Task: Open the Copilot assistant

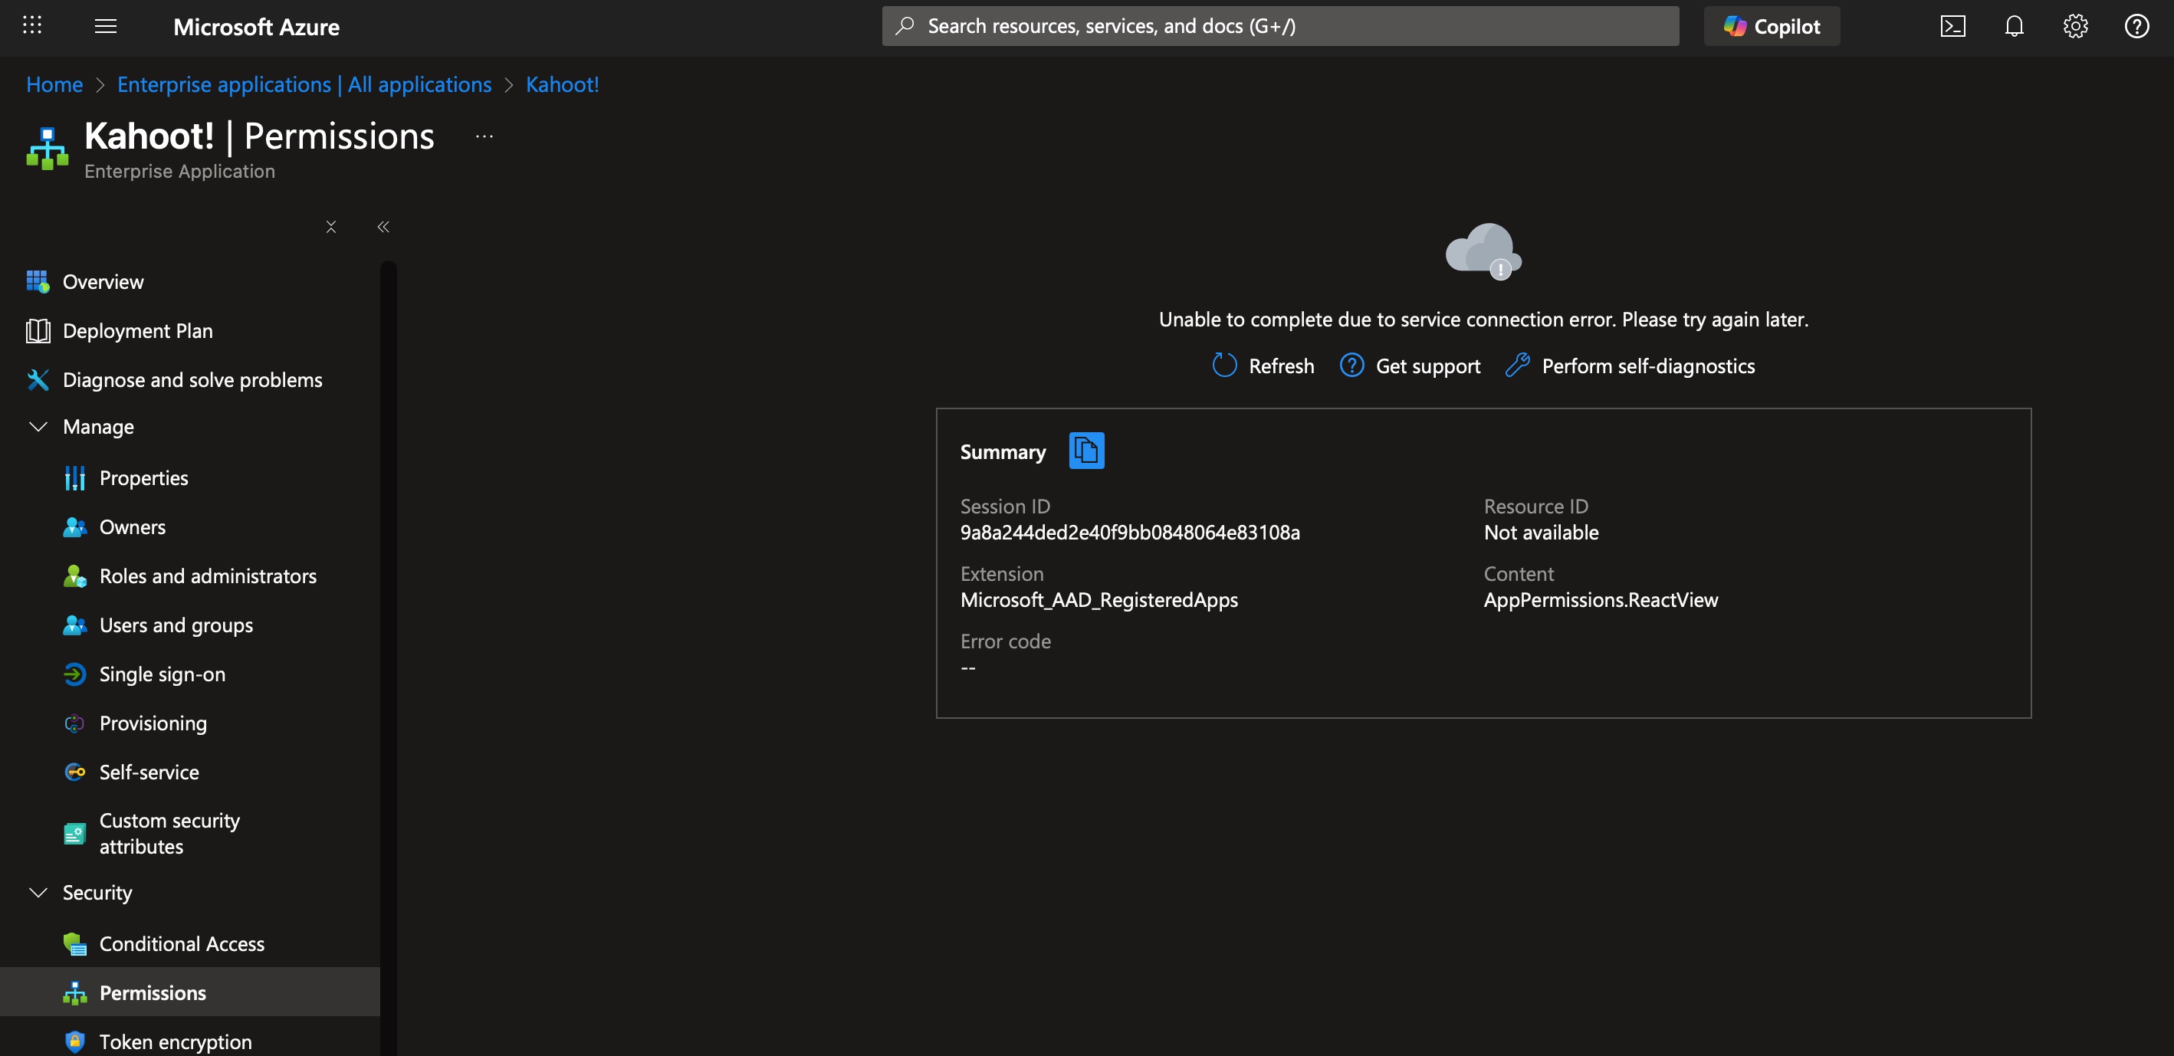Action: [1772, 26]
